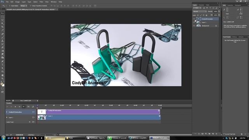This screenshot has height=140, width=249.
Task: Open the layer Kind filter dropdown
Action: pos(197,8)
